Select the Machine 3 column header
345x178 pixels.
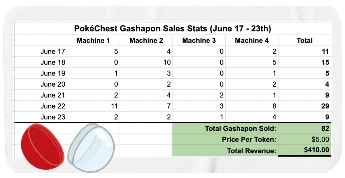(199, 40)
